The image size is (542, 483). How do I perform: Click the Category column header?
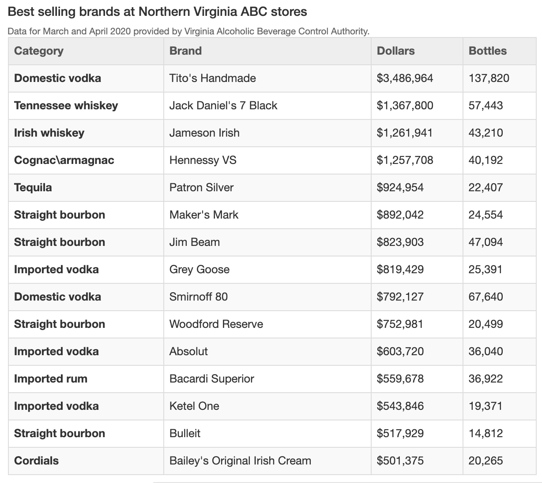(x=39, y=51)
